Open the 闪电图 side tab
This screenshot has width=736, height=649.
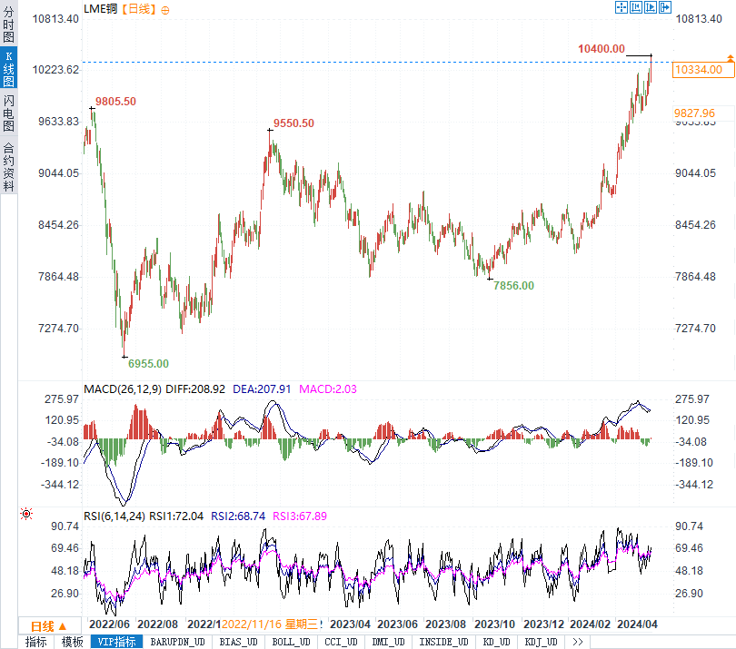[x=8, y=113]
